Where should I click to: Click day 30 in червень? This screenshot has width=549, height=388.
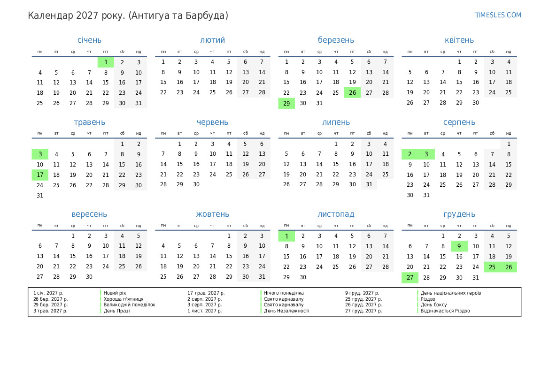click(196, 184)
